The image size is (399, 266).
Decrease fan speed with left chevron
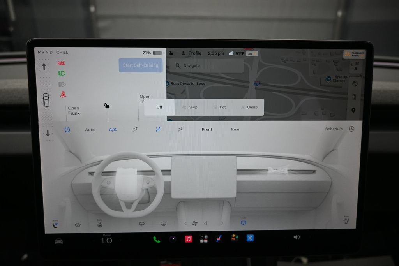coord(185,224)
